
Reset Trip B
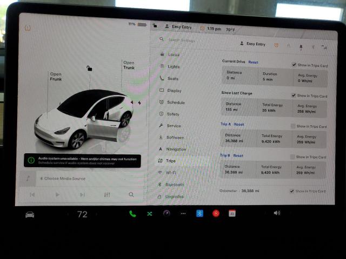[238, 156]
